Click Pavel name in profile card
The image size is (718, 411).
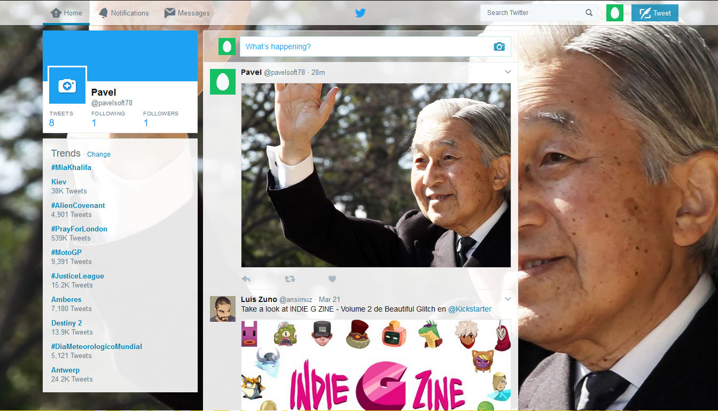coord(104,92)
